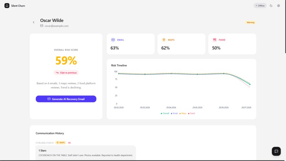Image resolution: width=286 pixels, height=161 pixels.
Task: Click Generate AI Recovery Email button
Action: [x=66, y=99]
